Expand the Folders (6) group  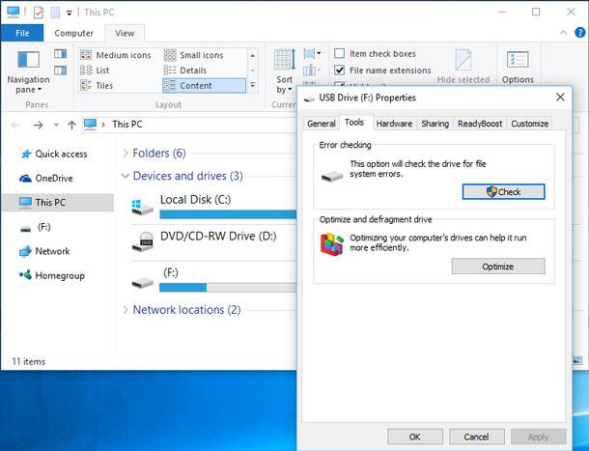click(x=126, y=154)
